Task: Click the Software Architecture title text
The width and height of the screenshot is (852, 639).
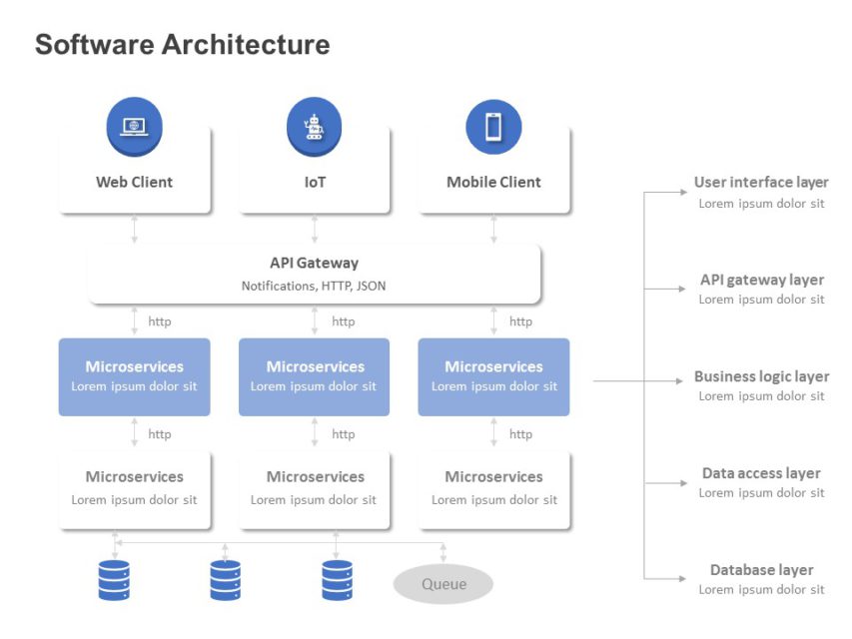Action: coord(183,44)
